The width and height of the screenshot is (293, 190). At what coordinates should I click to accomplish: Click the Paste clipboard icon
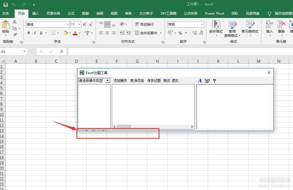[x=6, y=25]
